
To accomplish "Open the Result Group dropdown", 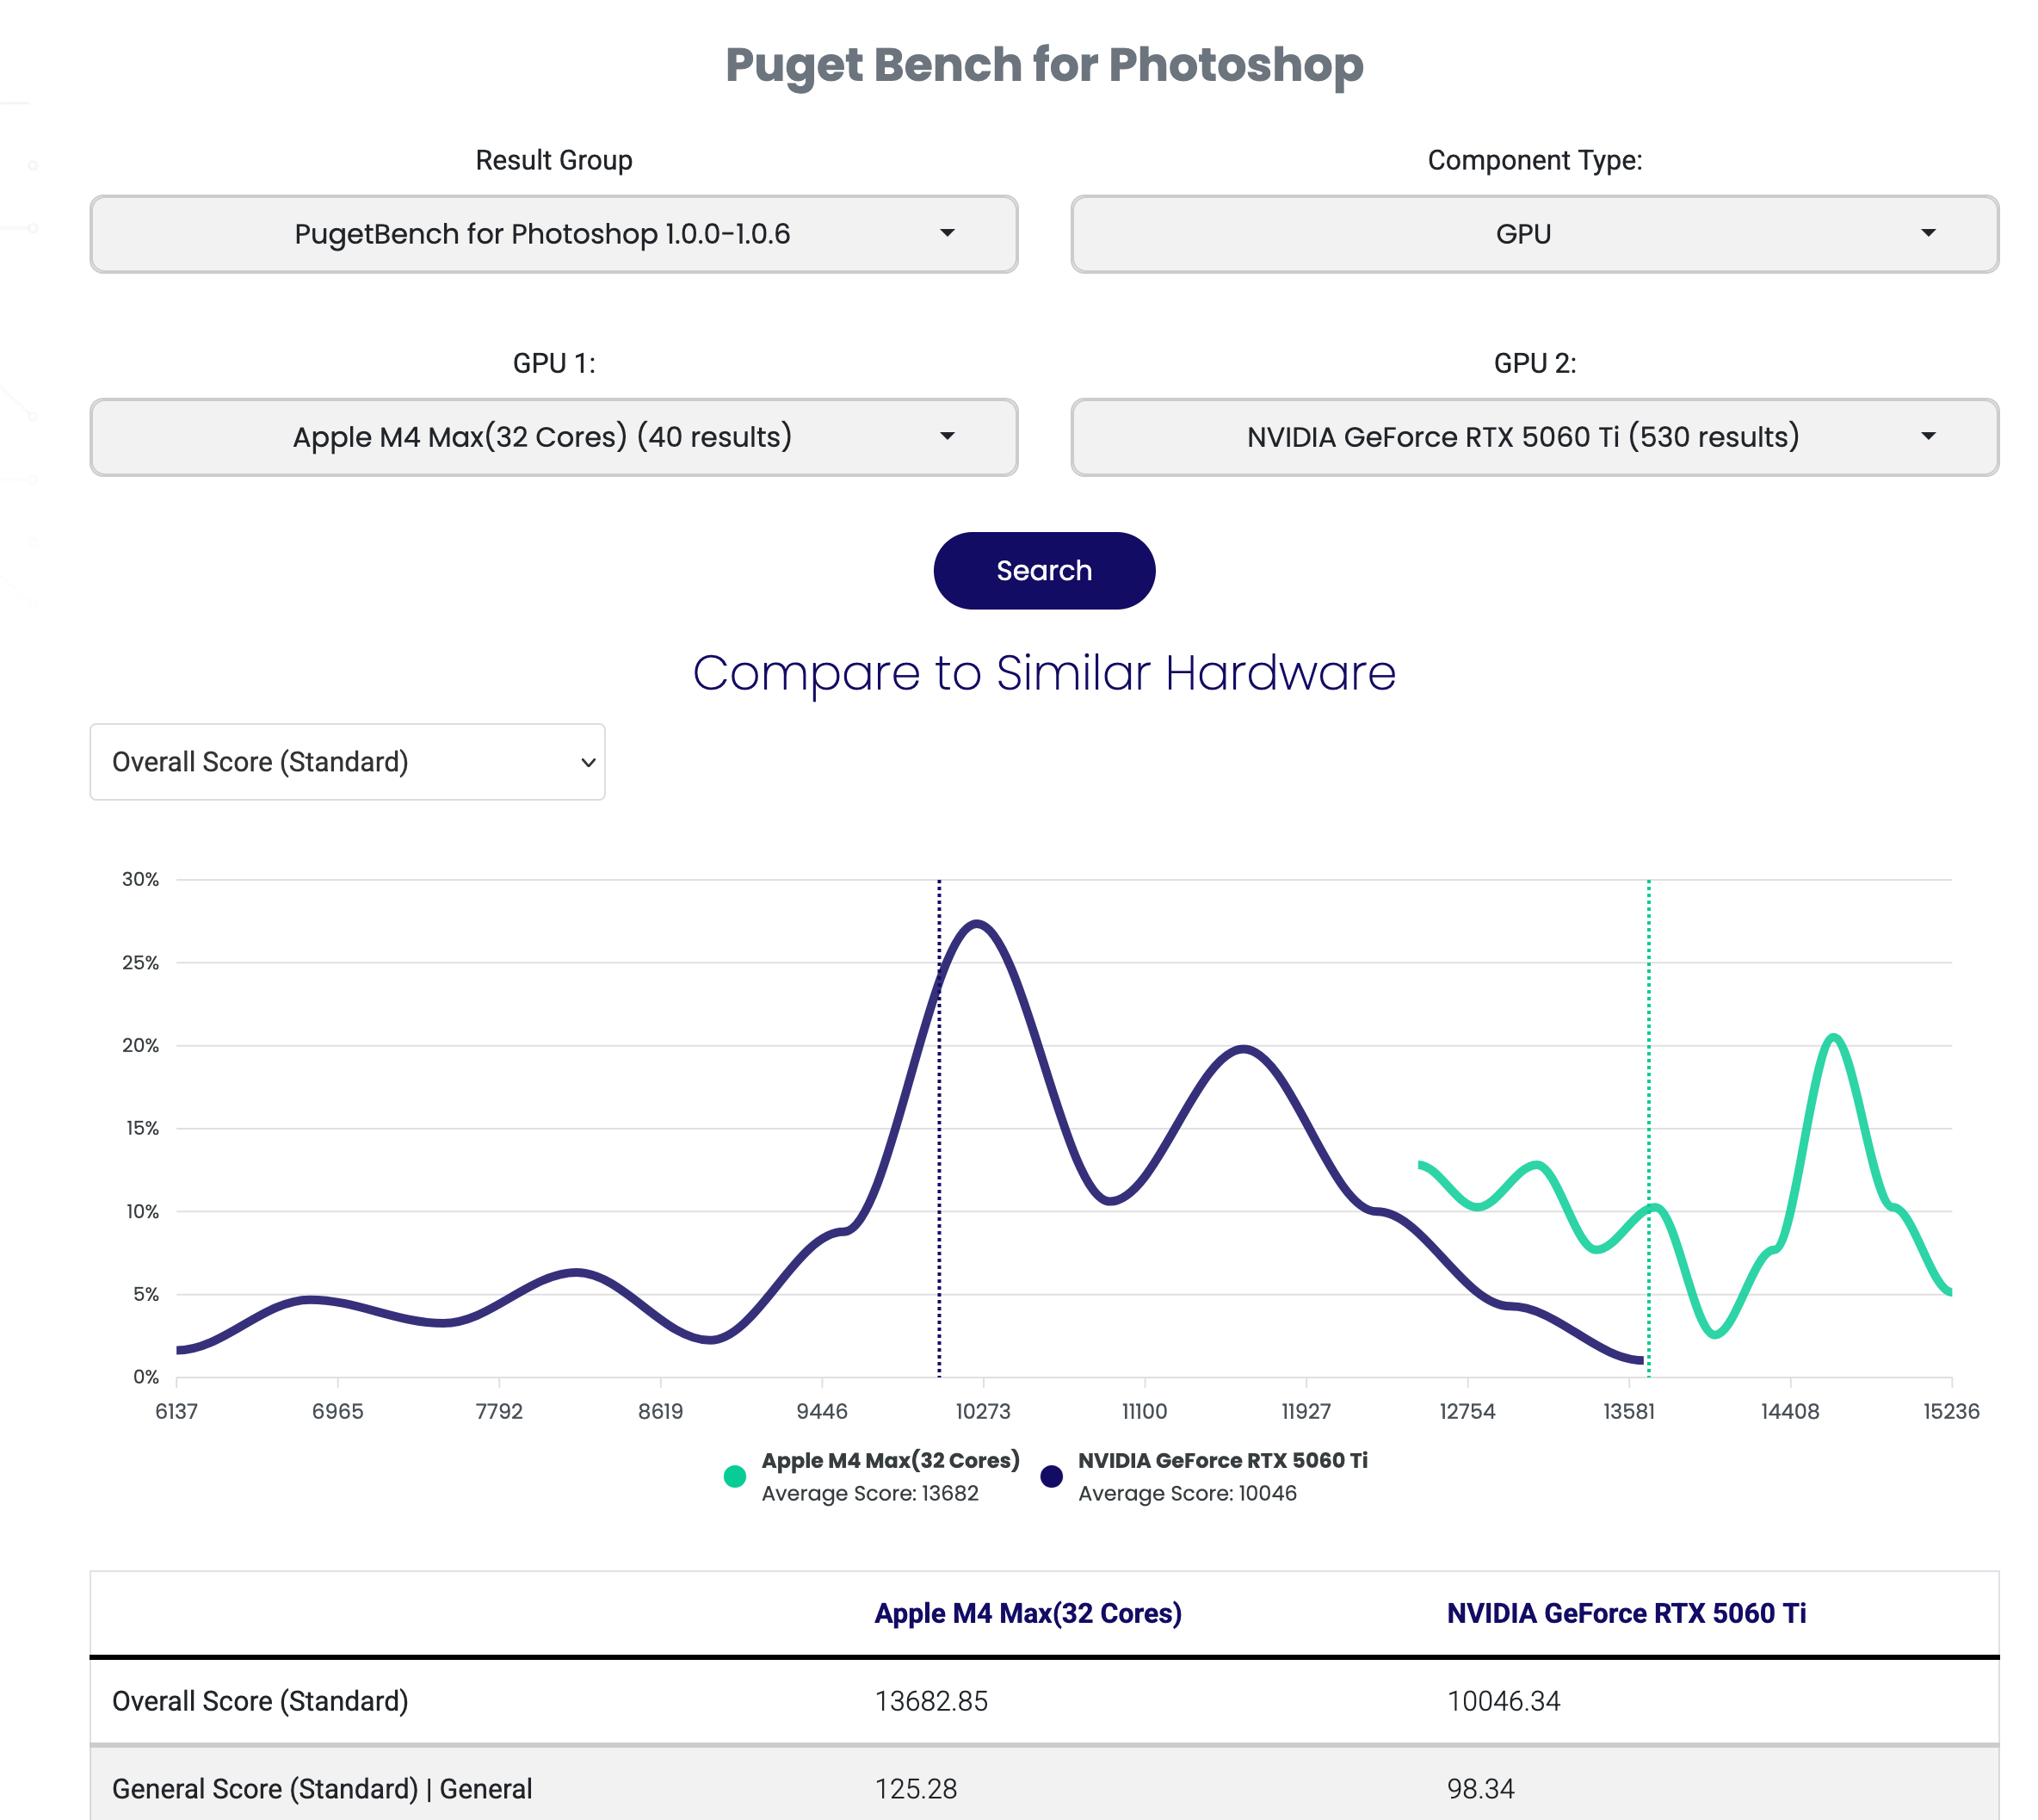I will pos(553,234).
